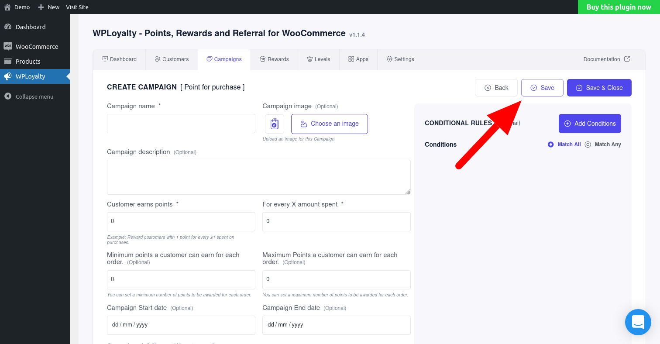
Task: Open the Campaign Start date picker
Action: point(181,325)
